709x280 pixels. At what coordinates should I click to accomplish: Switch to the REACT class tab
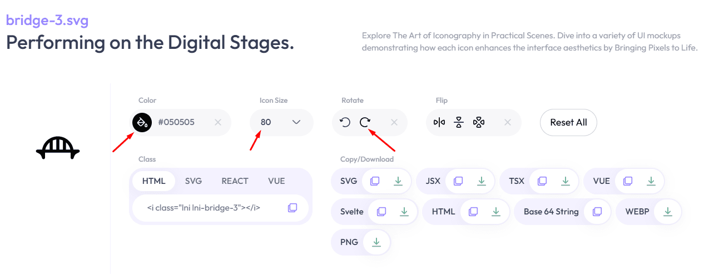(x=235, y=181)
